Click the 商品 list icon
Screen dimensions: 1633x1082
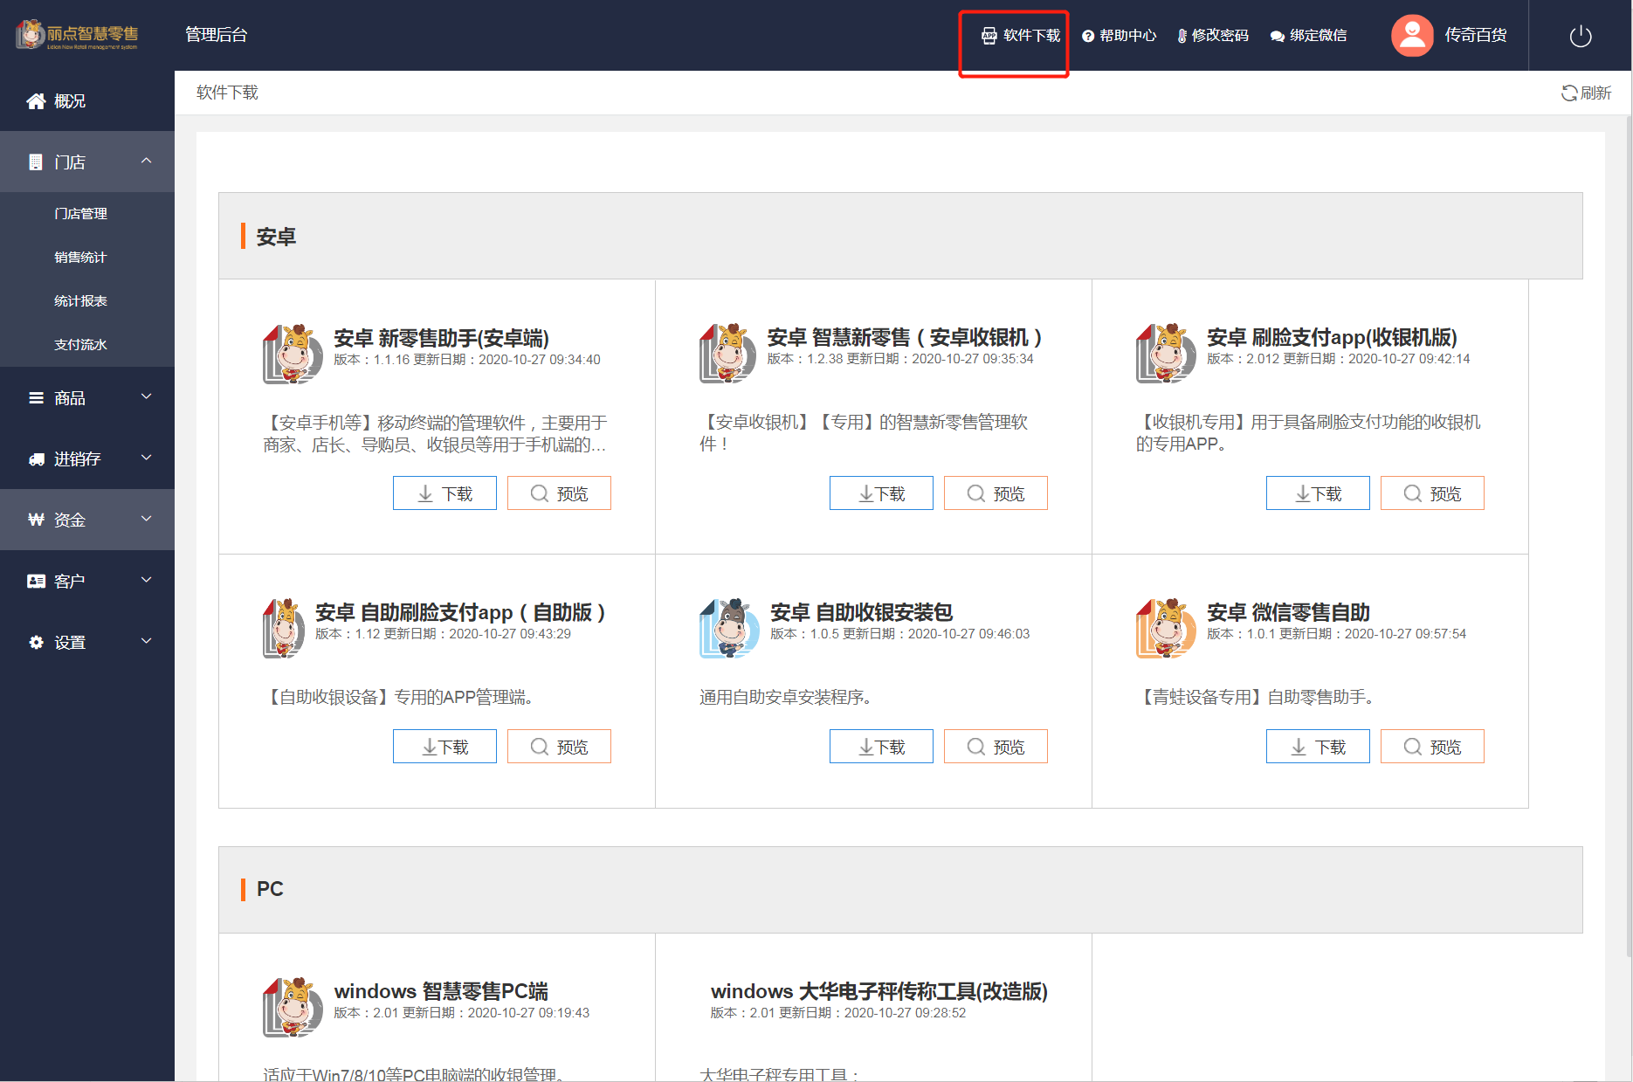[x=36, y=398]
